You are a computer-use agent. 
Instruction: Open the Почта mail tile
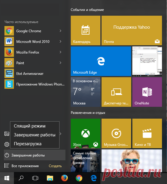point(132,30)
